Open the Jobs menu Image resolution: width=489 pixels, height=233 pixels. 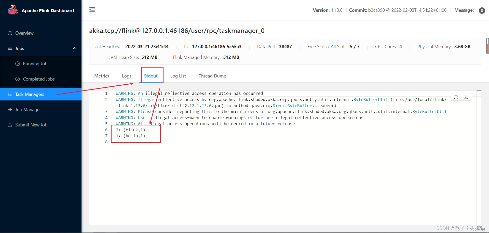click(x=41, y=48)
